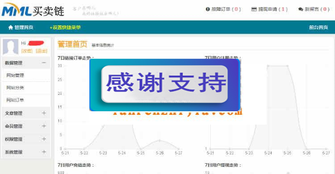
Task: Expand the 权限管理 plus icon
Action: click(x=44, y=139)
